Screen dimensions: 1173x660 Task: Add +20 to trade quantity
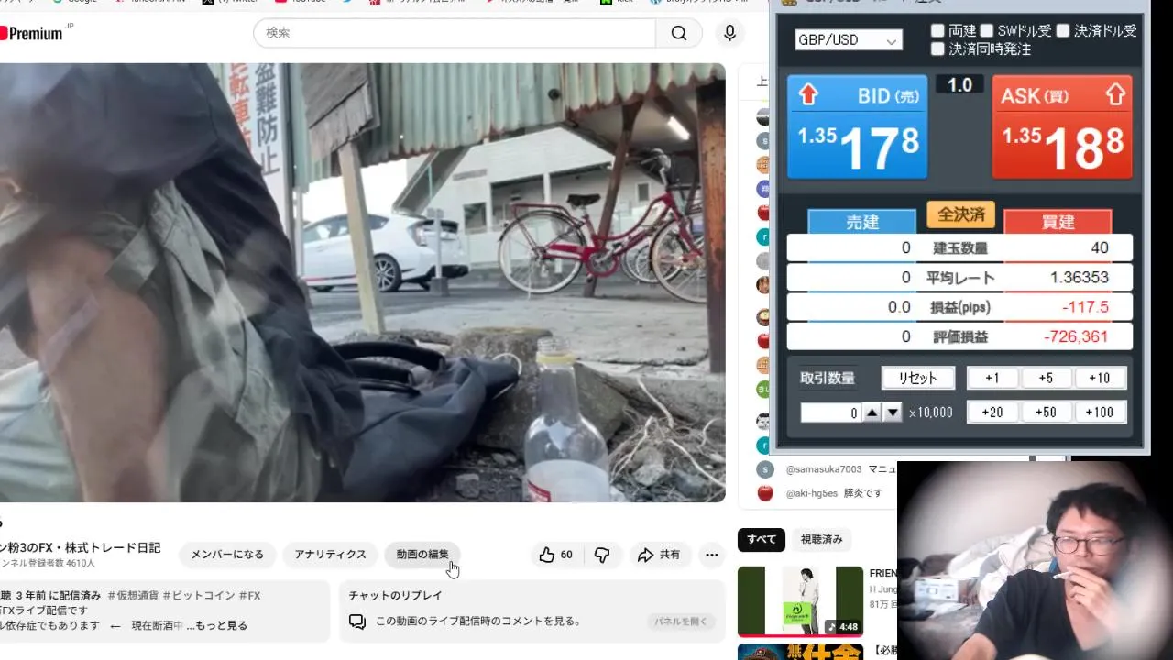[x=992, y=412]
